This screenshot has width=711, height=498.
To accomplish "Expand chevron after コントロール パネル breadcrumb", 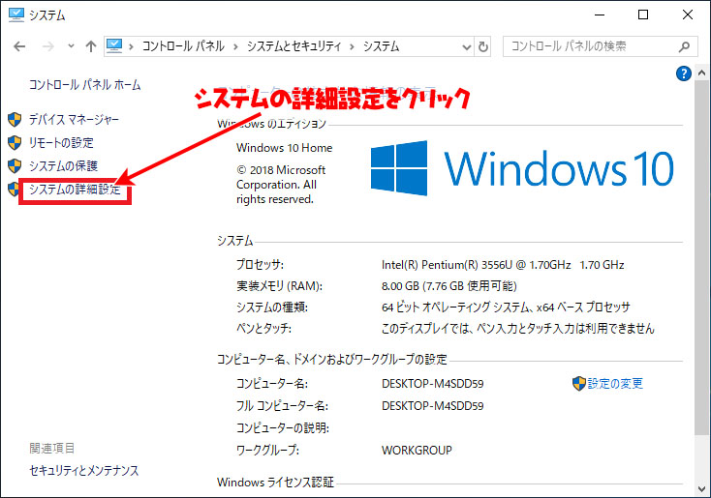I will tap(235, 46).
